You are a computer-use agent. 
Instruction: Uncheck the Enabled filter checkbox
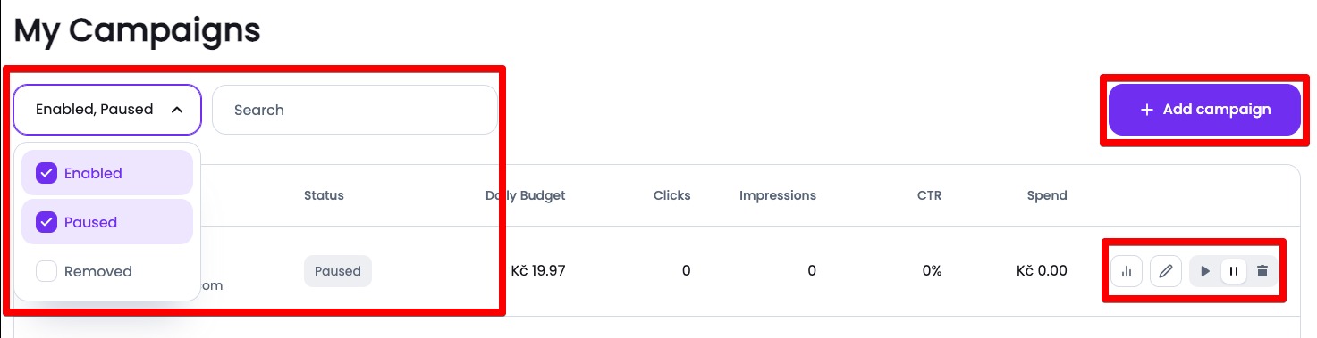pos(46,173)
